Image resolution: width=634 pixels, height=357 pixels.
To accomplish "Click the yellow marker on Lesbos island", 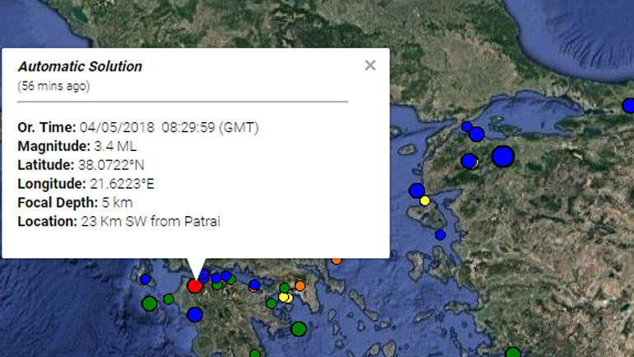I will pos(425,200).
